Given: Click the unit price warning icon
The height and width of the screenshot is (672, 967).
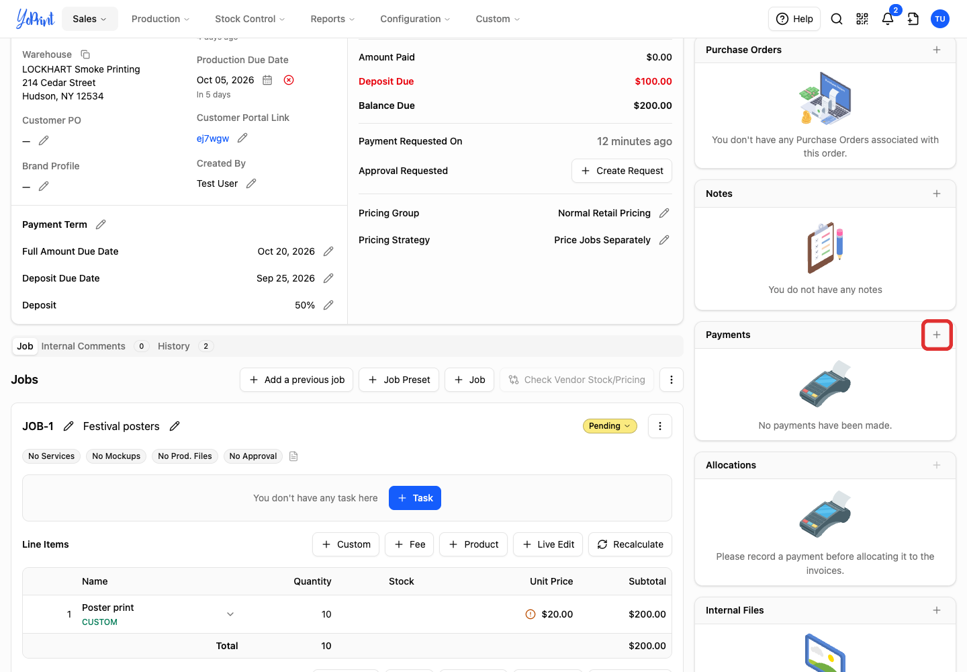Looking at the screenshot, I should click(x=531, y=614).
